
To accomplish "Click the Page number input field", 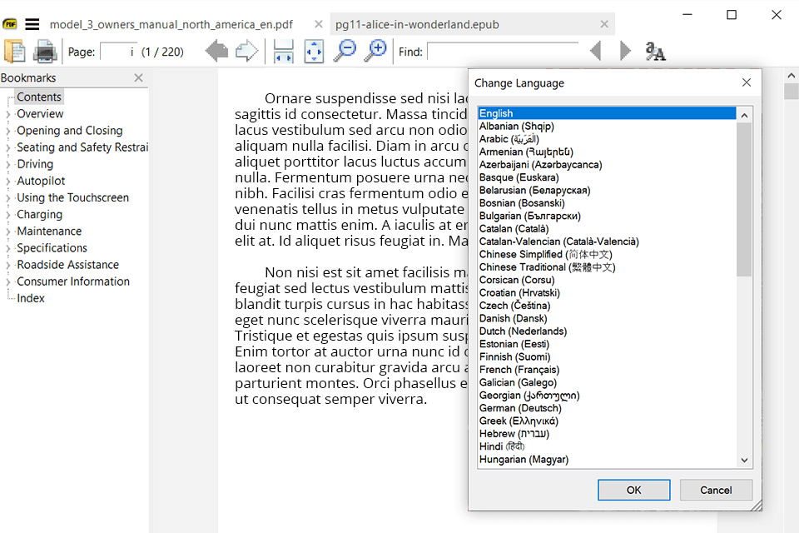I will point(118,52).
